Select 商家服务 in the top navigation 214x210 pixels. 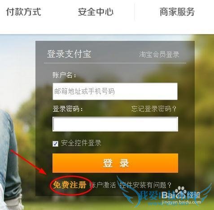[177, 12]
